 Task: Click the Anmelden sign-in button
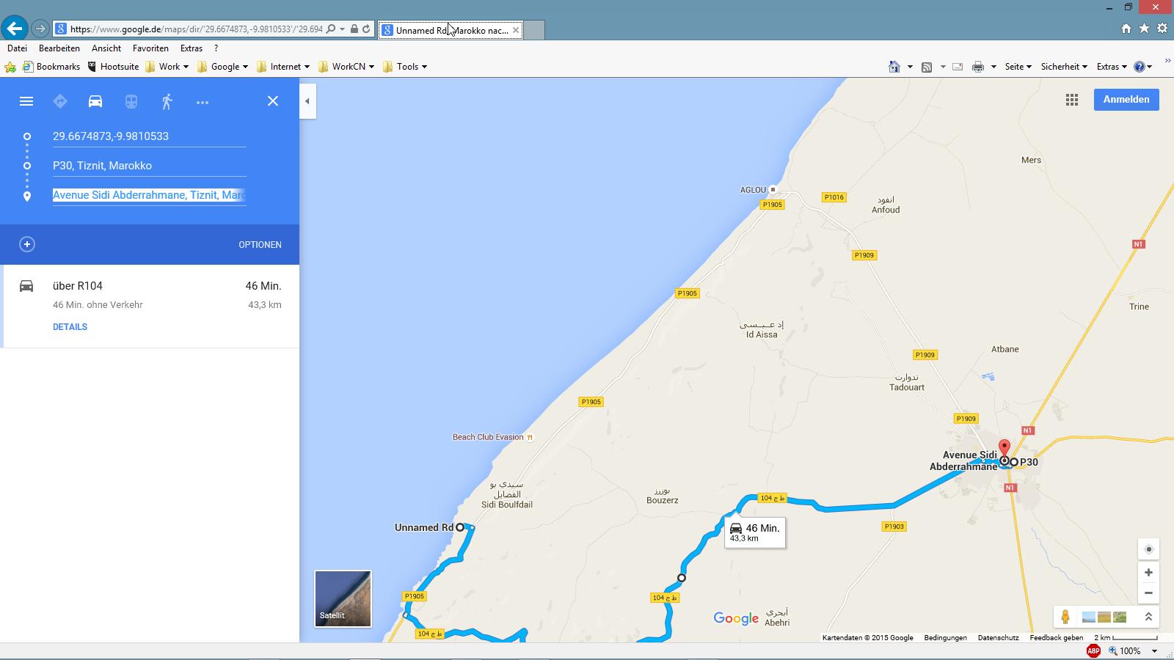pos(1126,99)
